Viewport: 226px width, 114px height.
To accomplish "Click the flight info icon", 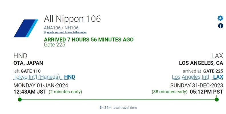I will point(220,26).
